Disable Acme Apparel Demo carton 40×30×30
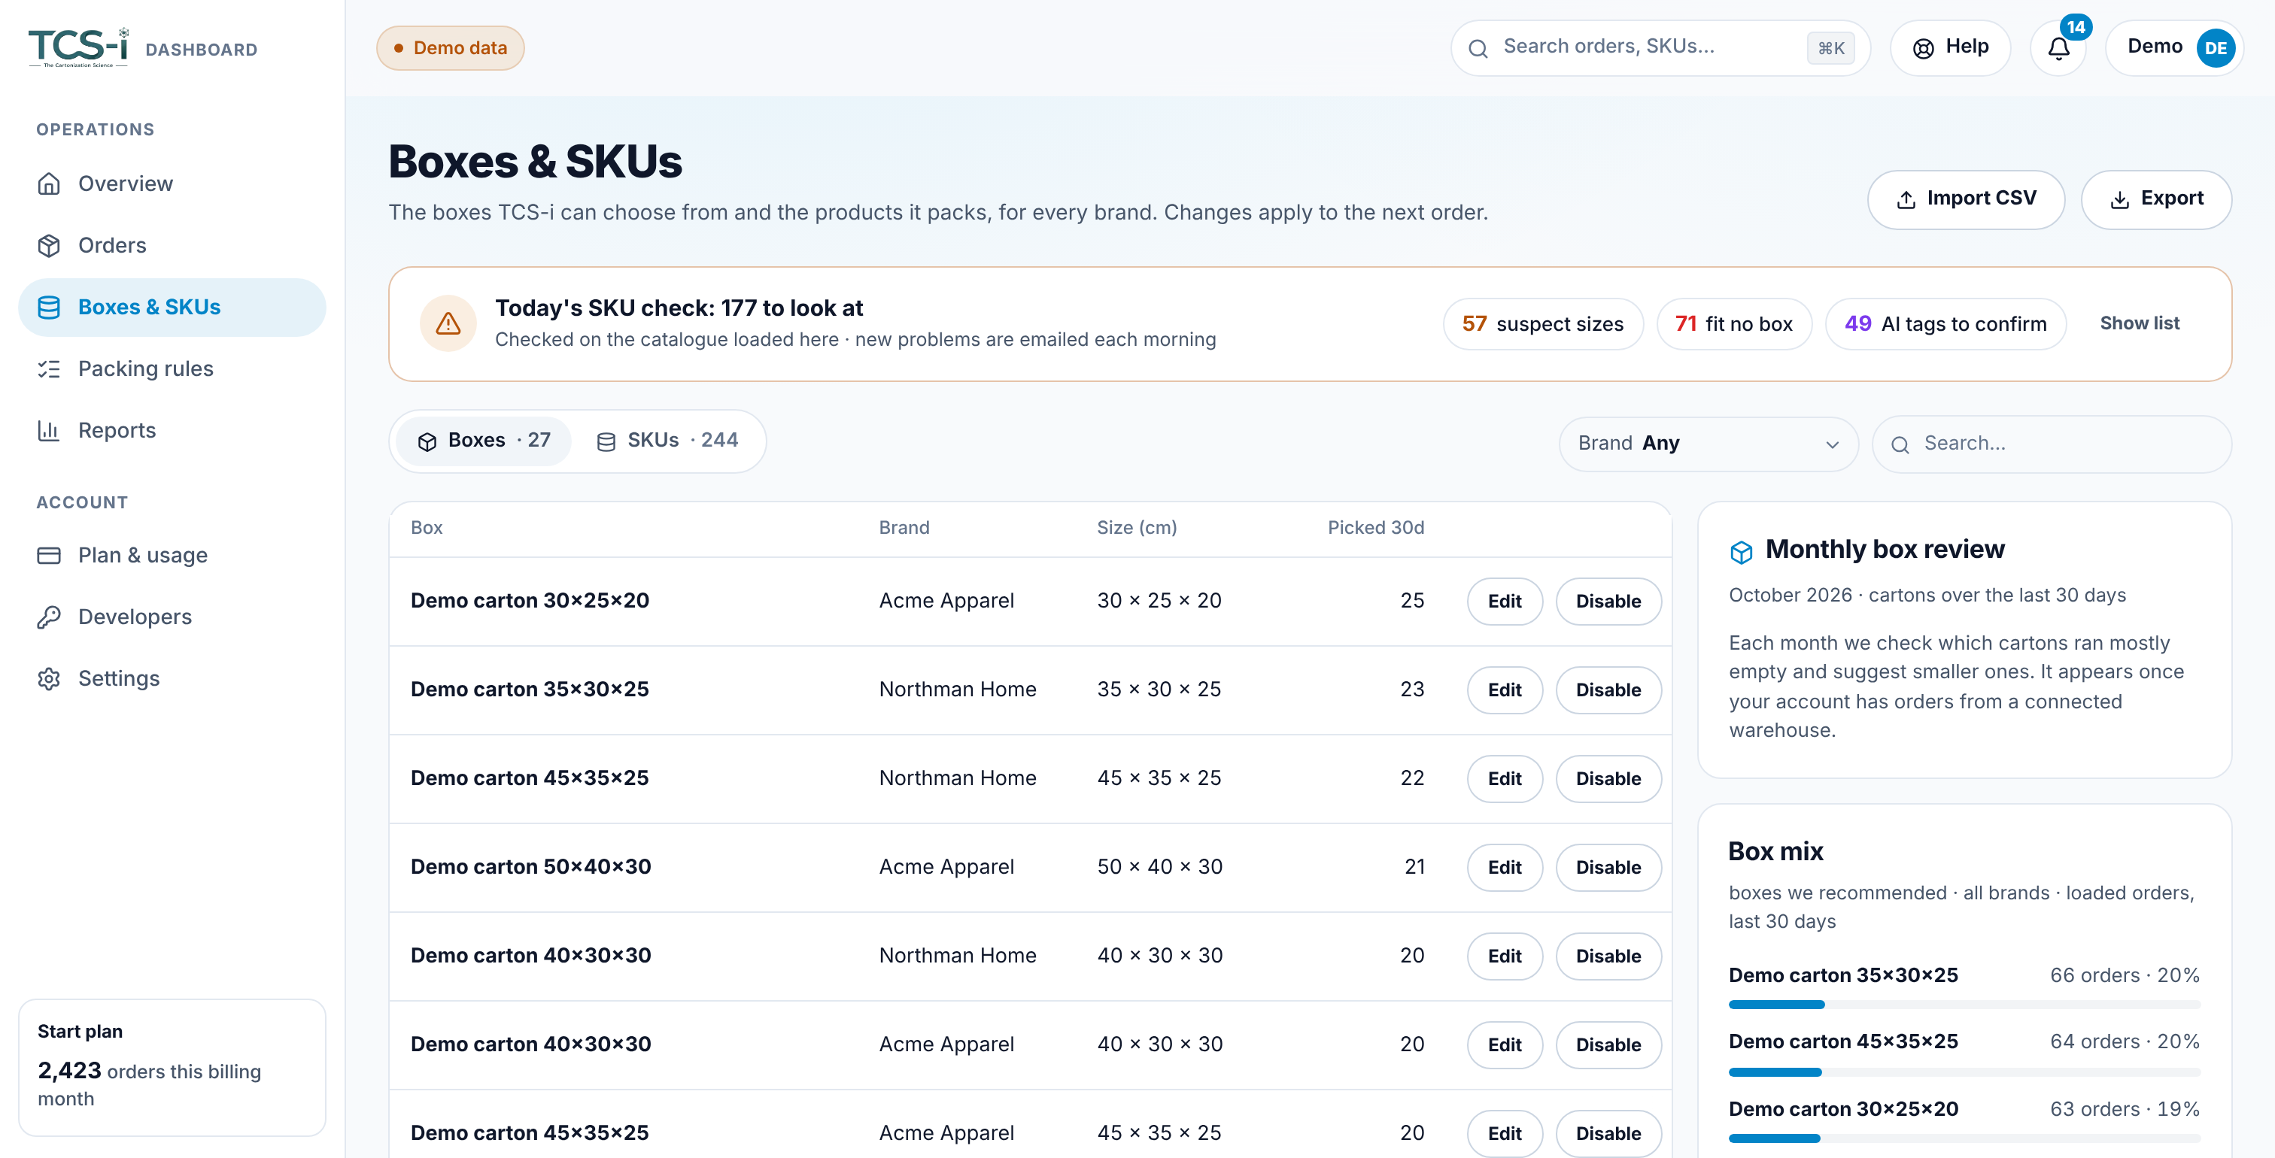This screenshot has height=1158, width=2275. [1608, 1045]
